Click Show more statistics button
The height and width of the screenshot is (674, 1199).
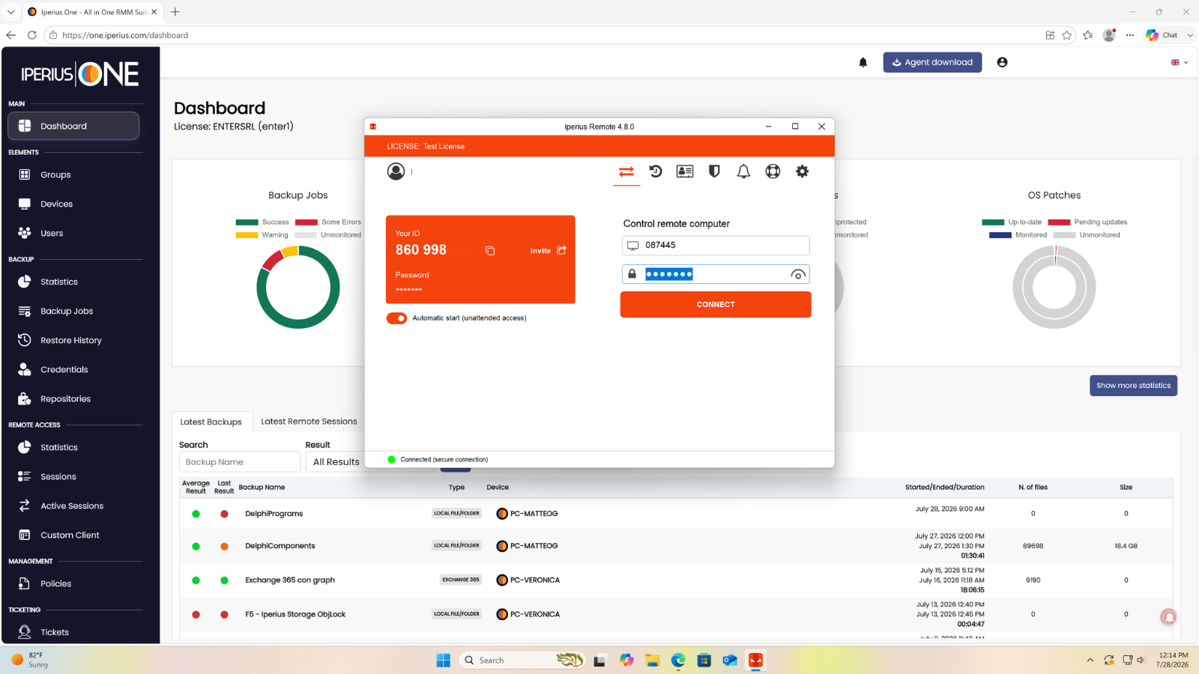click(x=1133, y=386)
